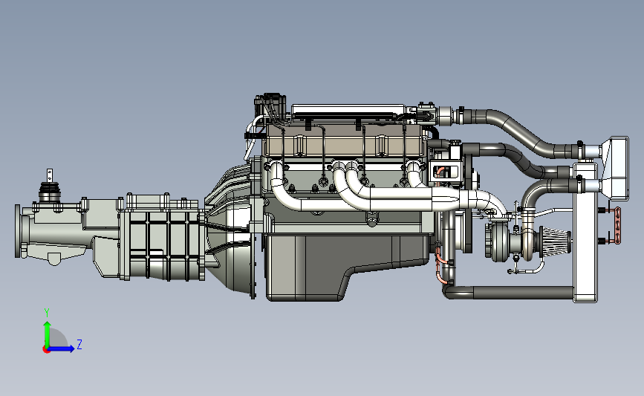Select the lower horizontal intercooler pipe
Image resolution: width=644 pixels, height=396 pixels.
[x=510, y=293]
